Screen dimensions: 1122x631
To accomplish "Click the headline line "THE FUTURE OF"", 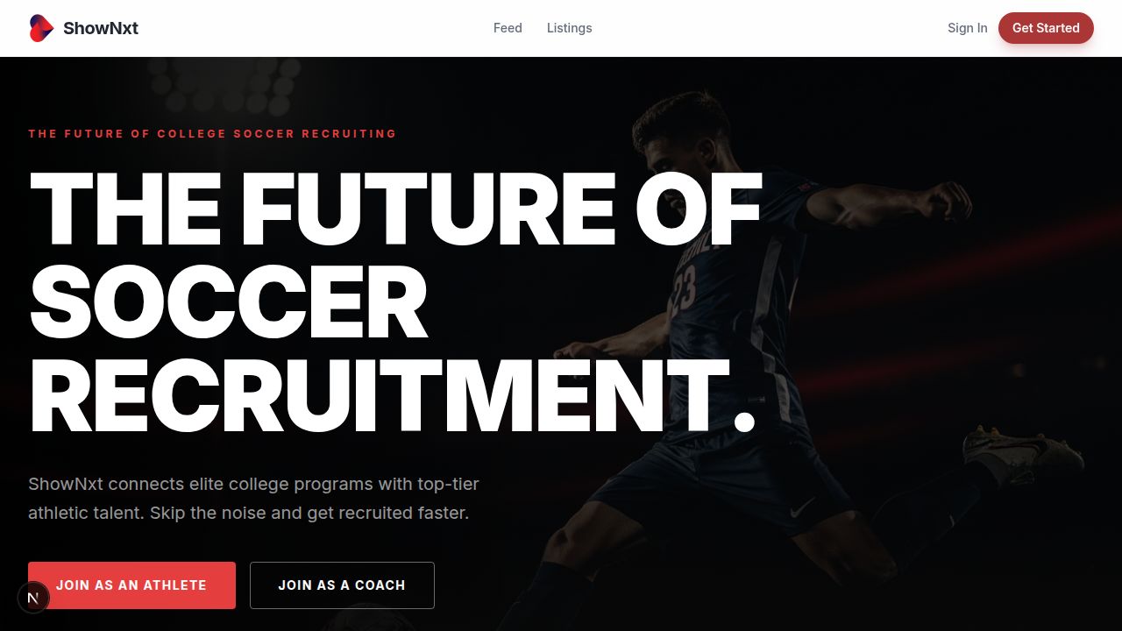I will pyautogui.click(x=395, y=209).
